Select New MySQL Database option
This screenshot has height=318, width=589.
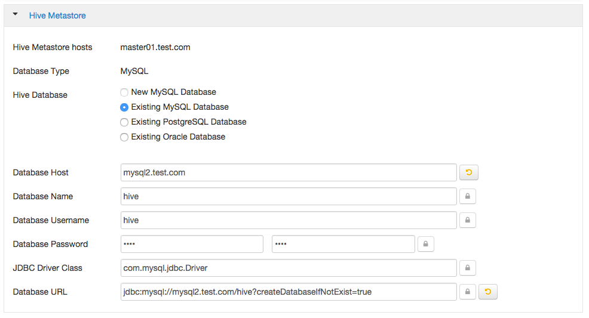(x=124, y=92)
